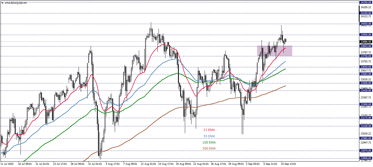Click the 19 Aug 09:01 time label
373x167 pixels.
pos(183,164)
